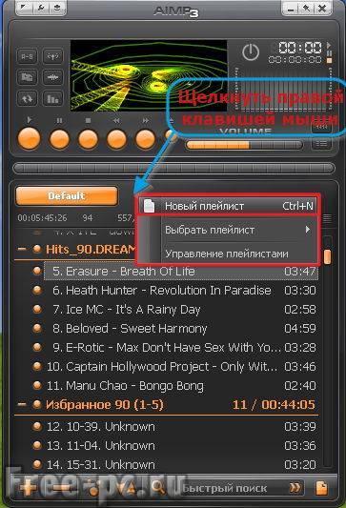Open the equalizer bars button
The image size is (346, 508).
pos(52,98)
